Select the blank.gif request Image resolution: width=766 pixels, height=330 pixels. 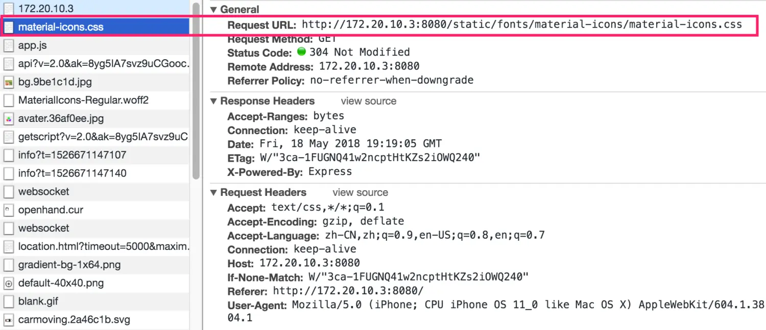coord(38,301)
